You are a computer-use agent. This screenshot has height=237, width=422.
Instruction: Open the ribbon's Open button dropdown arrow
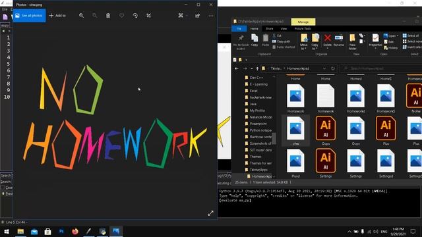[x=398, y=36]
